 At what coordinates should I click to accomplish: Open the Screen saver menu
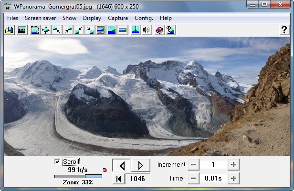pos(40,18)
